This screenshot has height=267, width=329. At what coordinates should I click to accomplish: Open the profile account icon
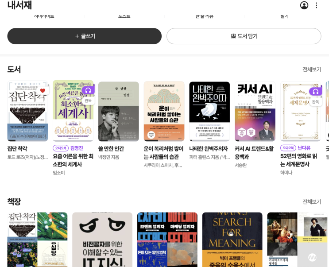coord(304,5)
